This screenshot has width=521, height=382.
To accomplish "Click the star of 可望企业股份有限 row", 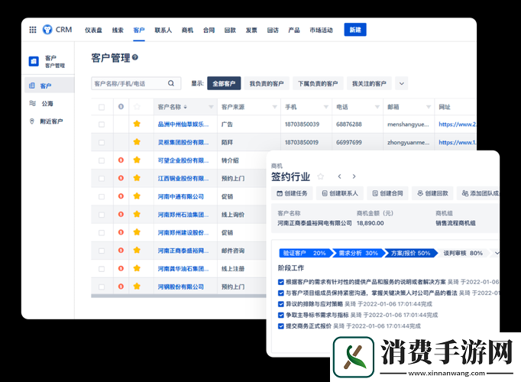I will point(137,160).
